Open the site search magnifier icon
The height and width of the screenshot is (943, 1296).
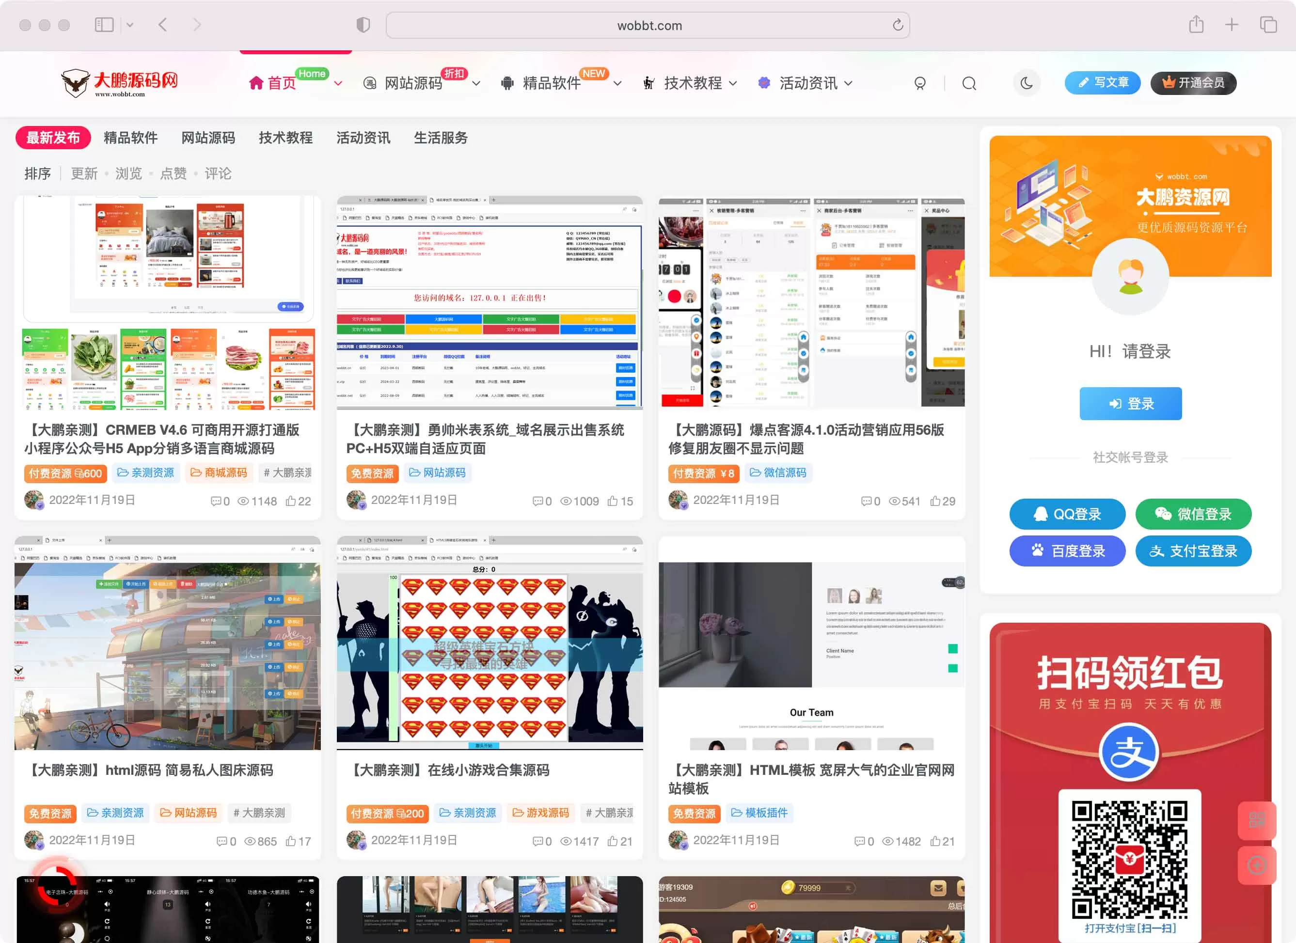point(968,83)
